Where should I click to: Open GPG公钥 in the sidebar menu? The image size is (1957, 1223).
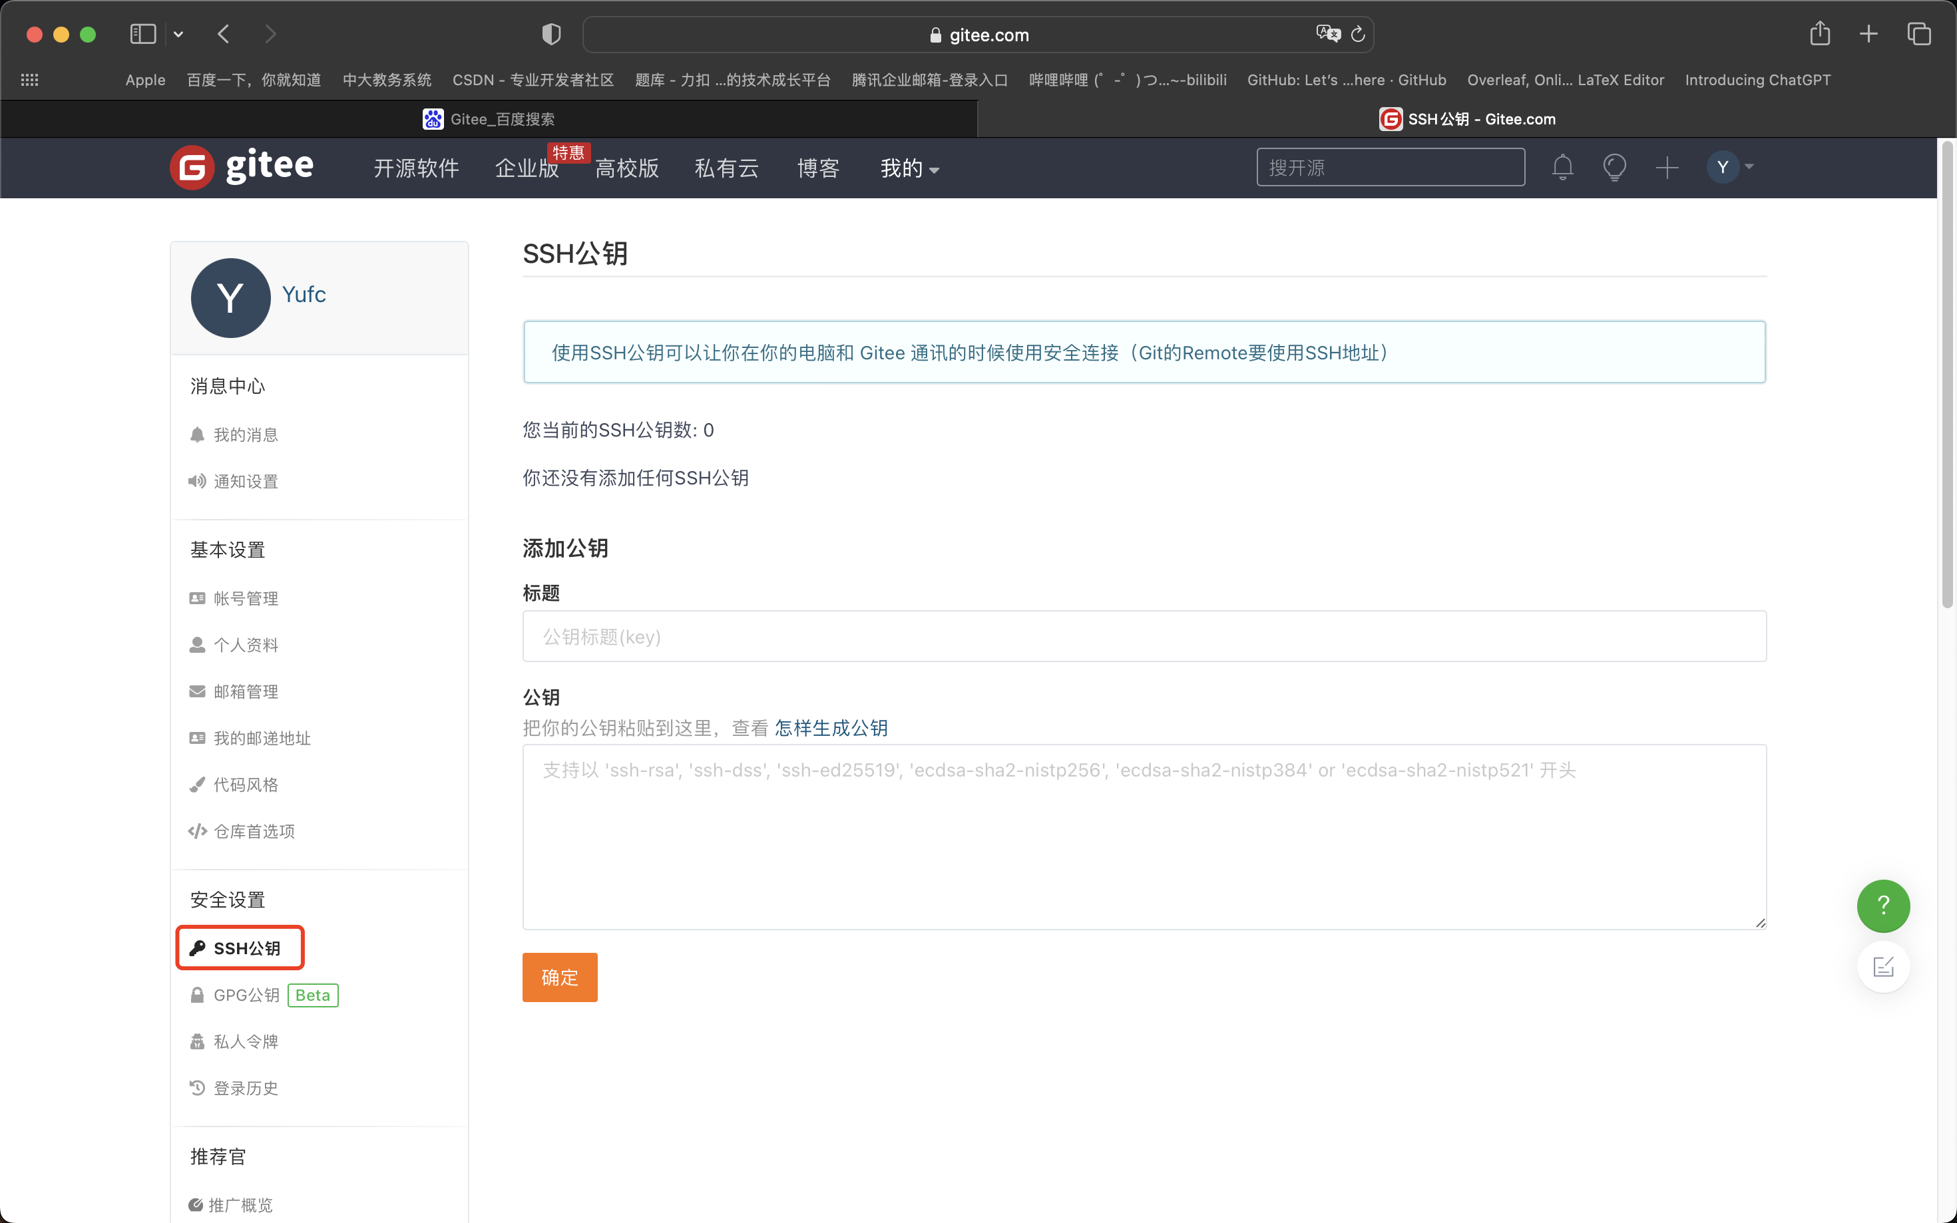click(x=246, y=995)
